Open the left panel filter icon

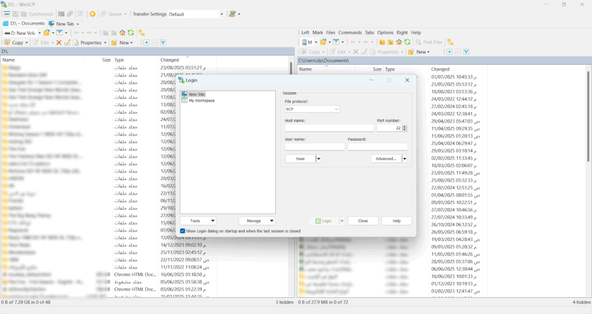coord(59,33)
